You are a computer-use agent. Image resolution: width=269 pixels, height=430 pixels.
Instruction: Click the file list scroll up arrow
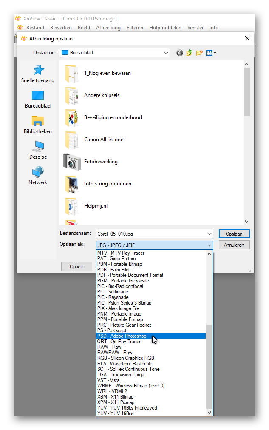(x=246, y=65)
